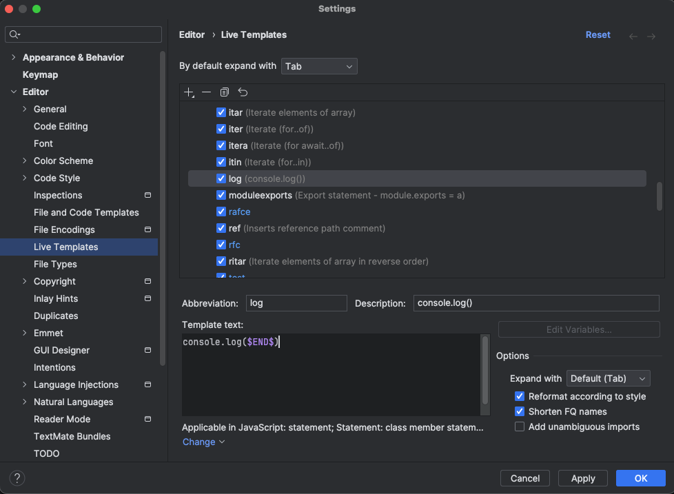Enable Add unambiguous imports checkbox
Image resolution: width=674 pixels, height=494 pixels.
click(520, 426)
